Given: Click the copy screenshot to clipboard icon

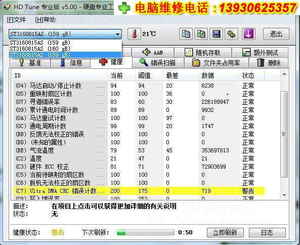Looking at the screenshot, I should 201,34.
